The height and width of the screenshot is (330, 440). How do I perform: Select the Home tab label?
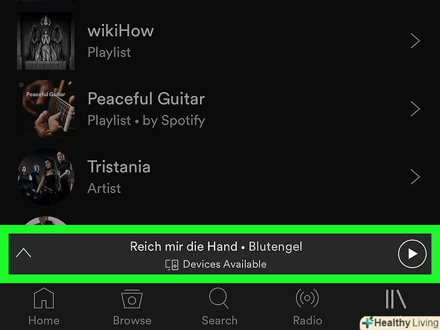coord(44,320)
